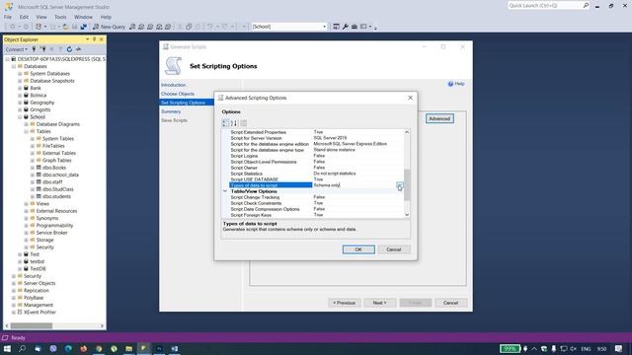The image size is (632, 355).
Task: Click OK in Advanced Scripting Options
Action: pyautogui.click(x=358, y=249)
